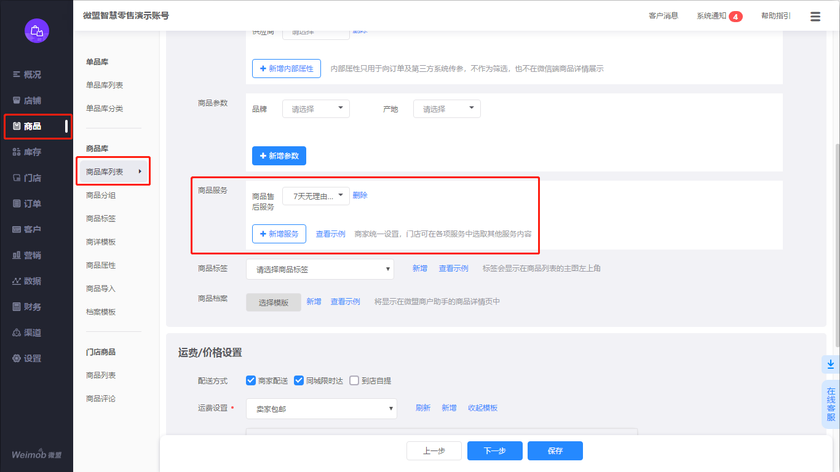Select 商品库列表 submenu item
840x472 pixels.
[x=114, y=171]
